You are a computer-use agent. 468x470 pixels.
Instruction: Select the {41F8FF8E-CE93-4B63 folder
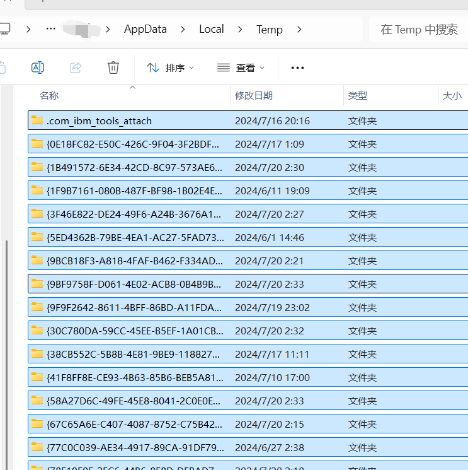point(248,377)
